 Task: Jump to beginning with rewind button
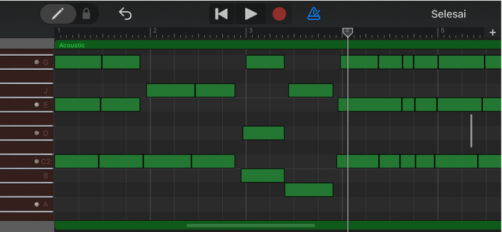(x=222, y=14)
